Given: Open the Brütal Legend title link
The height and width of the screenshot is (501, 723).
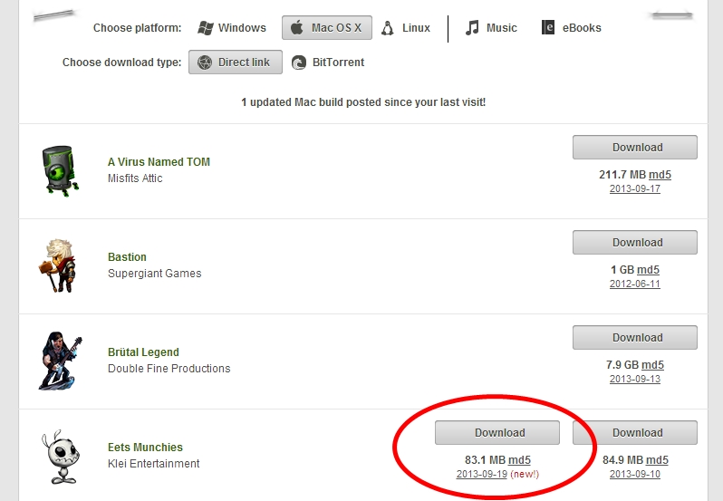Looking at the screenshot, I should tap(143, 352).
